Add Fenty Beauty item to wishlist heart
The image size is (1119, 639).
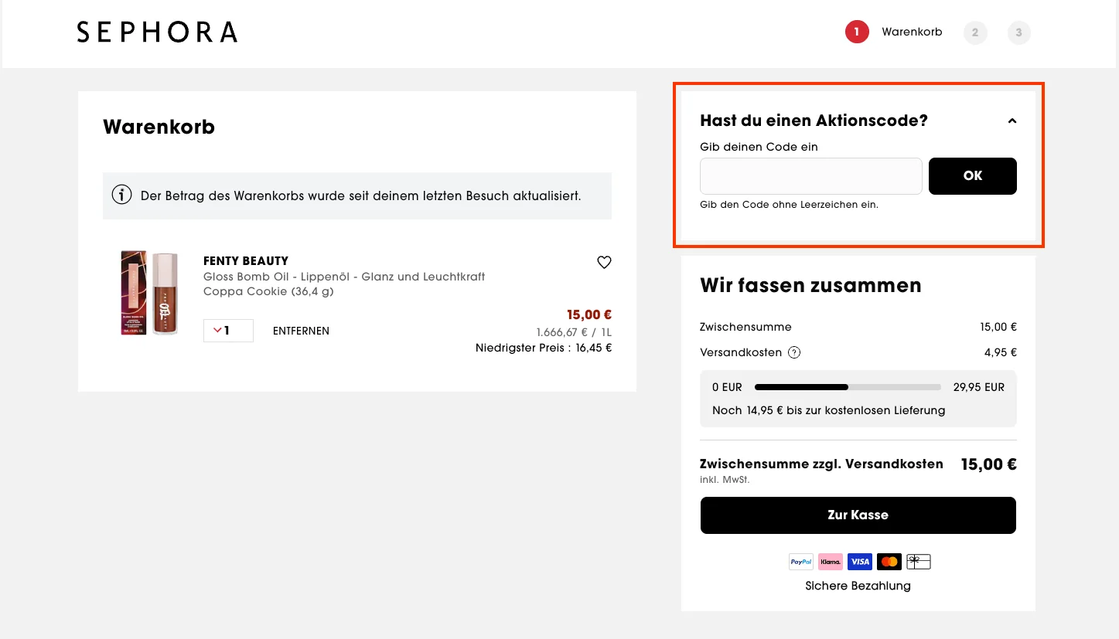604,262
